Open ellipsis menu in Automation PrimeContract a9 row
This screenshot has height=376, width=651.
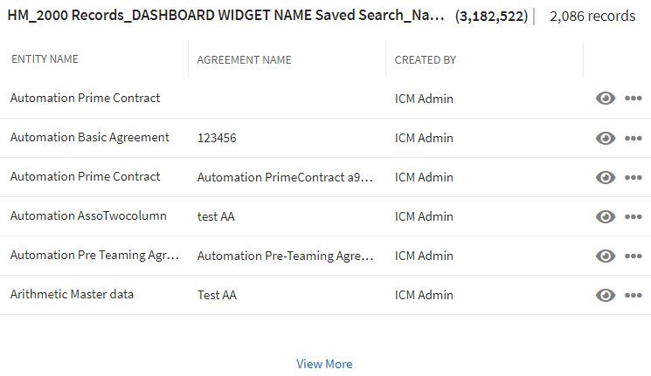pos(634,177)
